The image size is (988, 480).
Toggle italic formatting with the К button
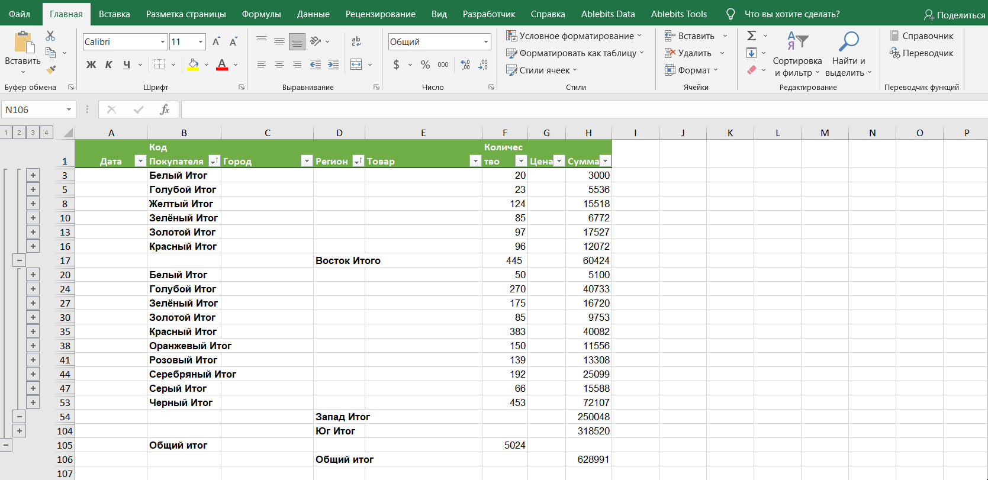[x=108, y=65]
